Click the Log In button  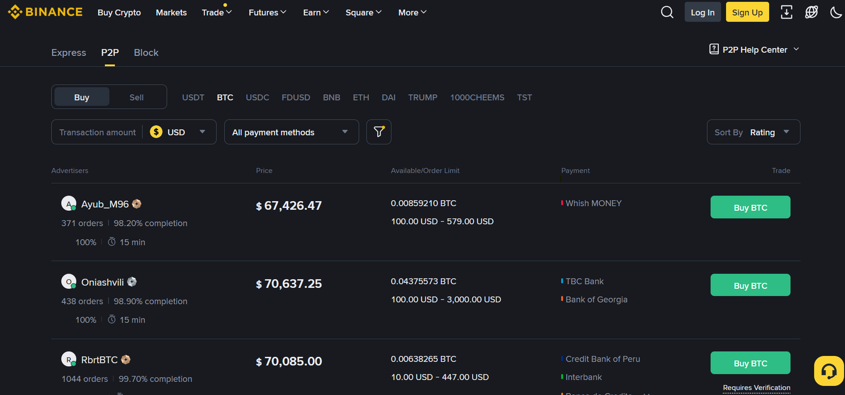pyautogui.click(x=703, y=12)
